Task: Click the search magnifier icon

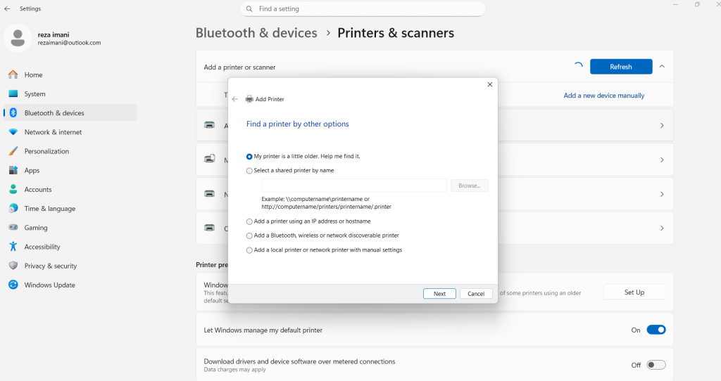Action: click(x=249, y=8)
